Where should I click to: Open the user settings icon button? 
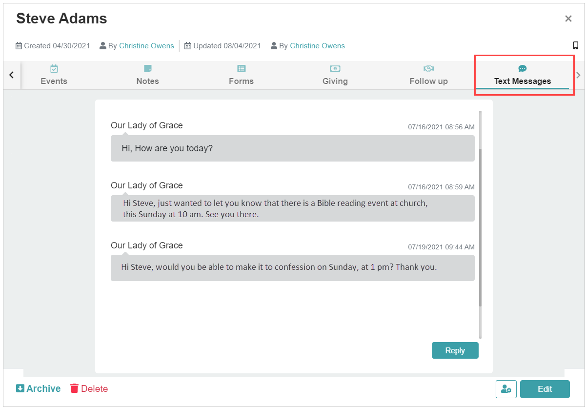506,389
